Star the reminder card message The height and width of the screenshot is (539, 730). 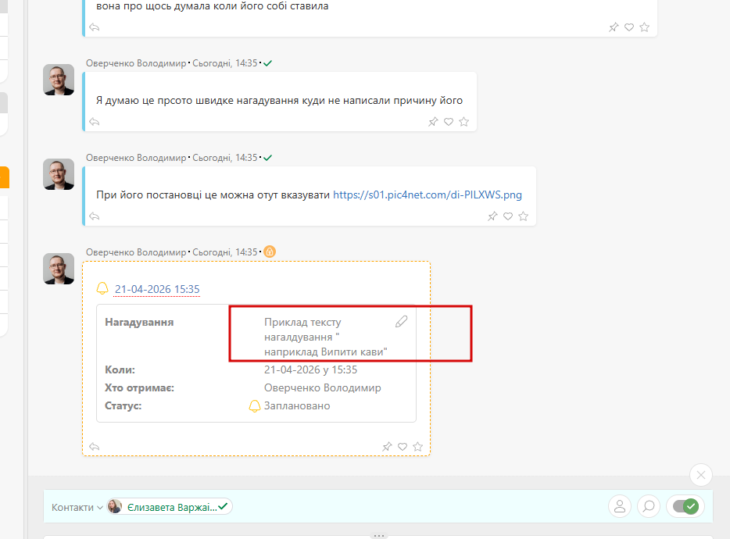(417, 446)
